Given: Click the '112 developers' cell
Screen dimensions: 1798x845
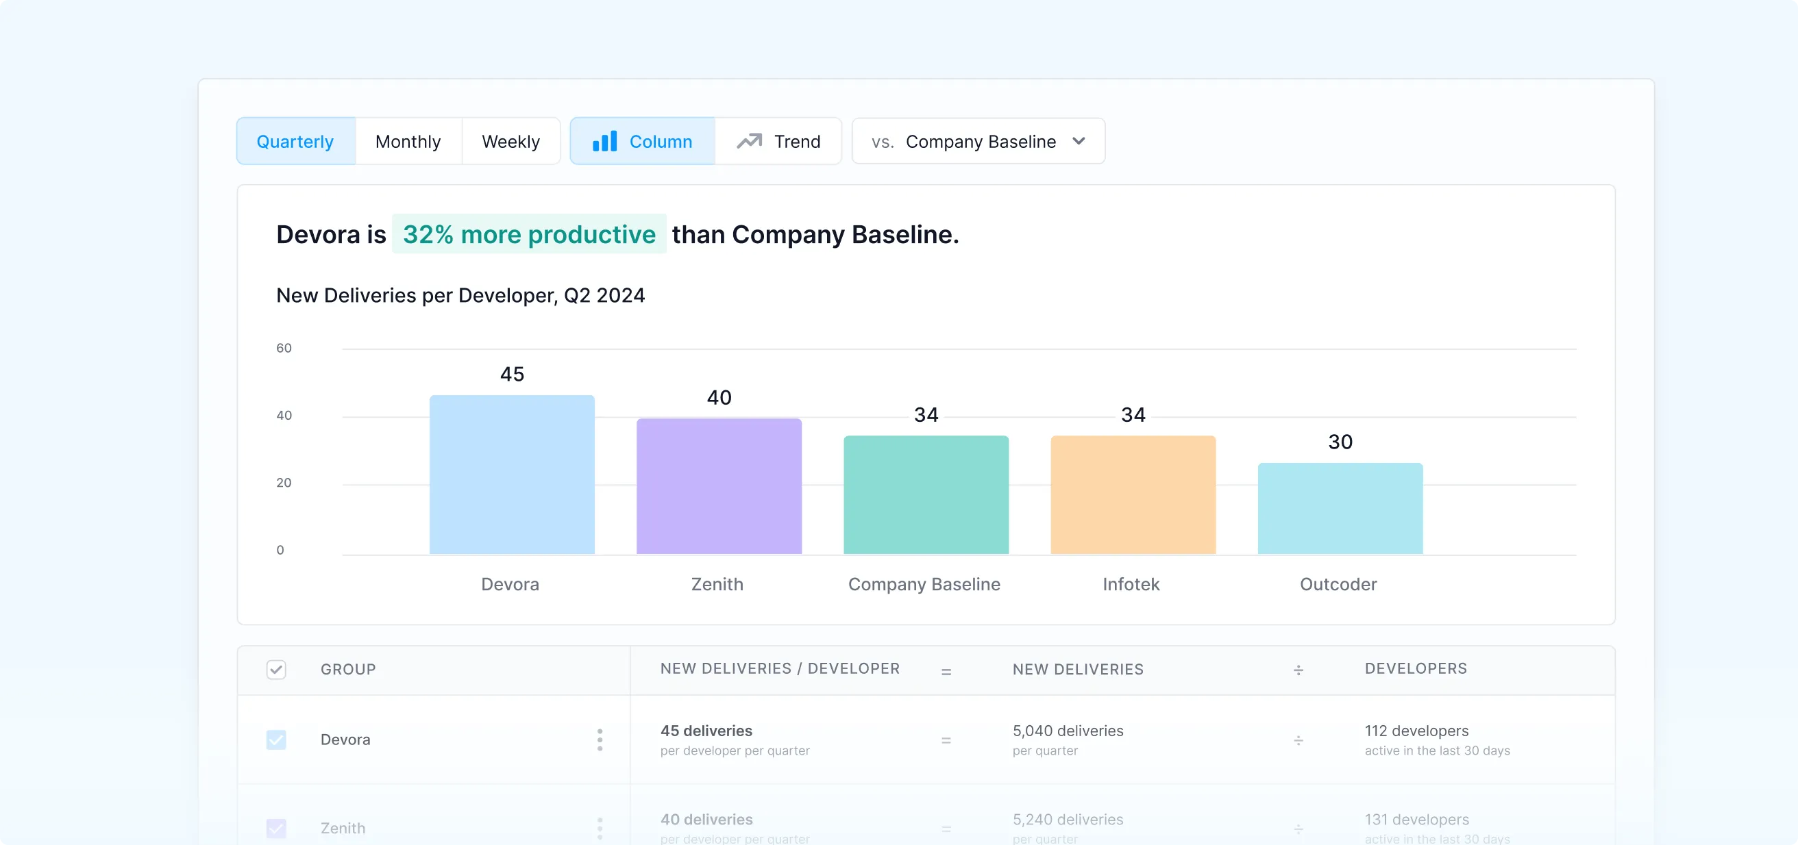Looking at the screenshot, I should 1416,731.
